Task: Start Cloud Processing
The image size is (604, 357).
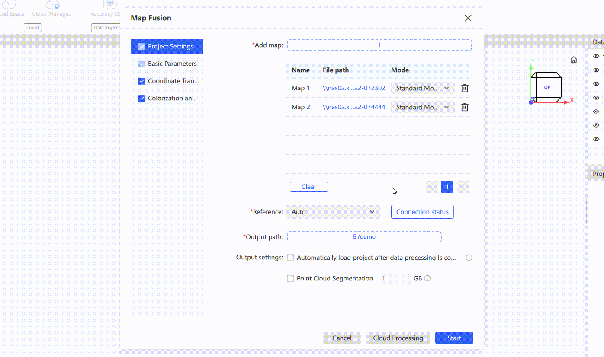Action: 398,338
